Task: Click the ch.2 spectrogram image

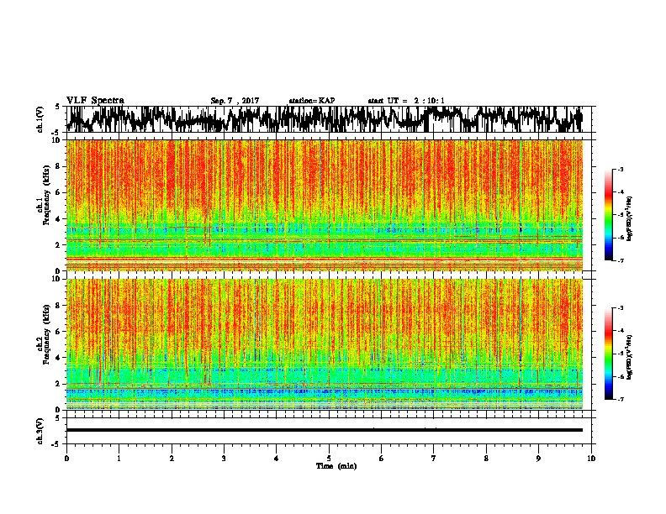Action: pyautogui.click(x=325, y=344)
